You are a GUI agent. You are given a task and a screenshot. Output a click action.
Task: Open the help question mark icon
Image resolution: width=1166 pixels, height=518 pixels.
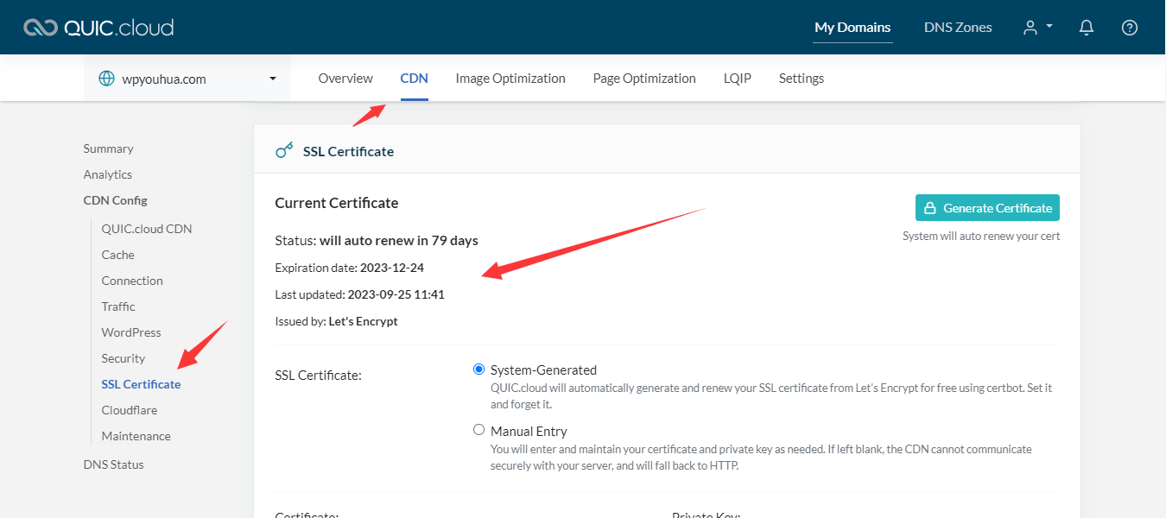1129,28
